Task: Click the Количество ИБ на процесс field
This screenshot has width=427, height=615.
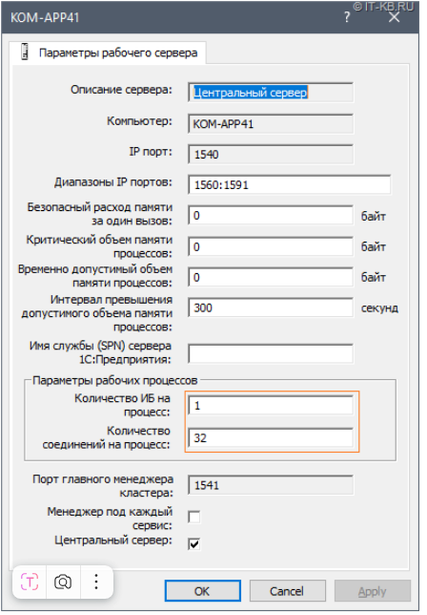Action: [x=271, y=405]
